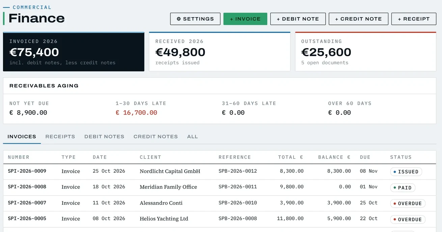Click reference SPB-2026-0012
This screenshot has width=442, height=232.
pos(238,171)
